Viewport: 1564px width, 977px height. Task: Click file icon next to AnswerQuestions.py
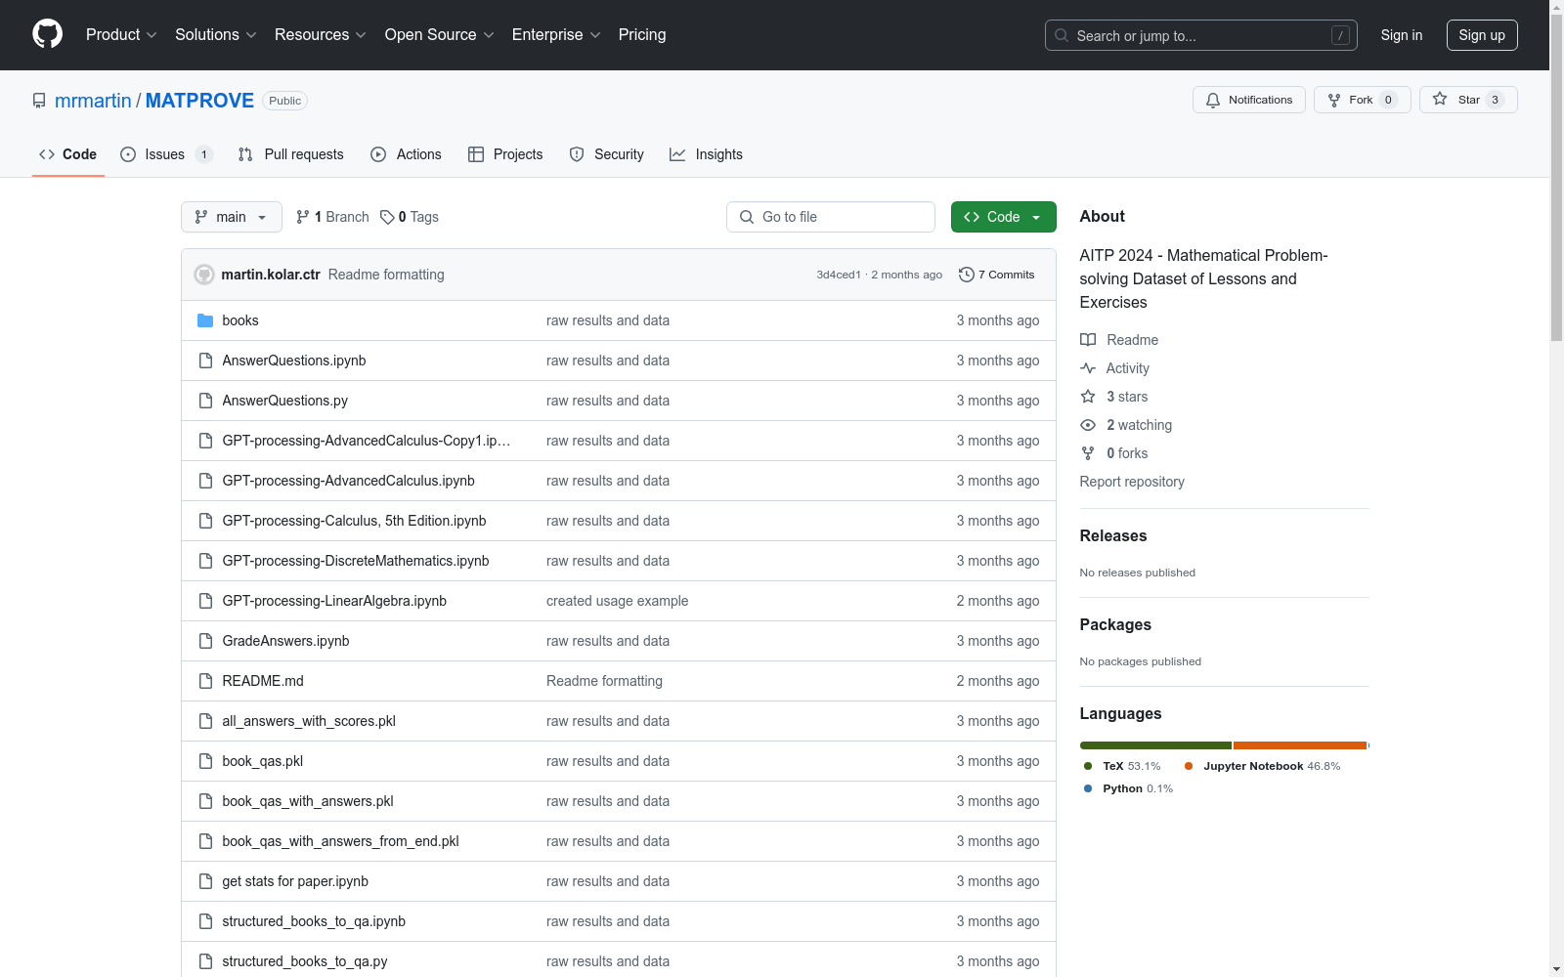point(205,401)
